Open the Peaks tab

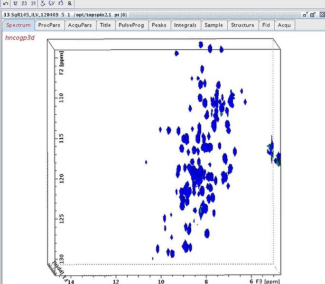[x=159, y=25]
